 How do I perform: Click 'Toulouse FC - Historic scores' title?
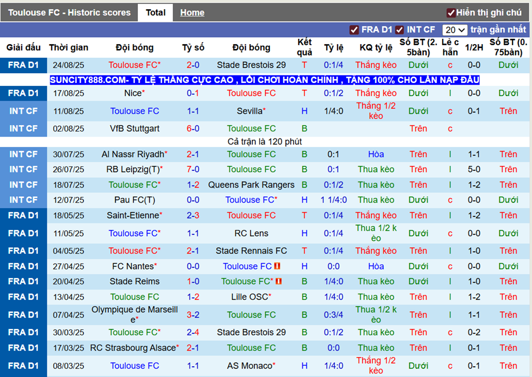(x=69, y=13)
